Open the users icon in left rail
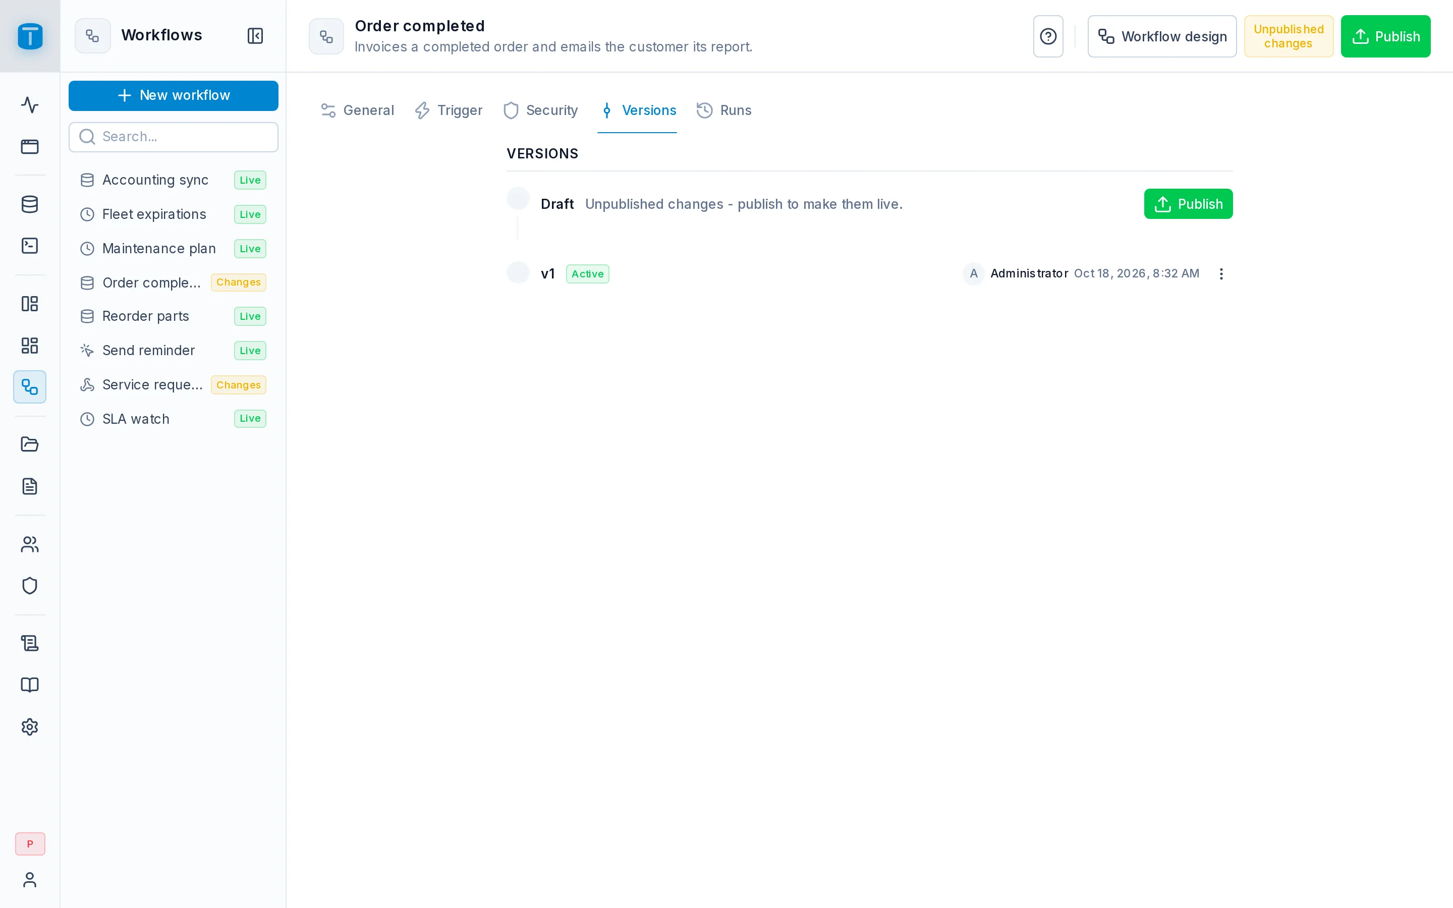Screen dimensions: 1453x908 point(30,544)
